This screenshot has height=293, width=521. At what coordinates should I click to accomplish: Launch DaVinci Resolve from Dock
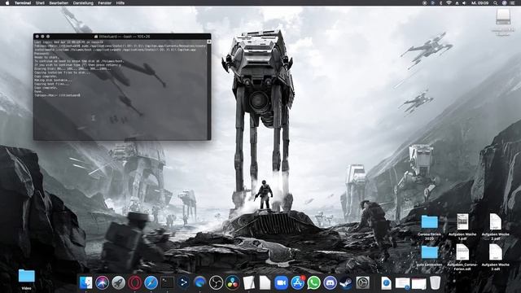pyautogui.click(x=232, y=283)
